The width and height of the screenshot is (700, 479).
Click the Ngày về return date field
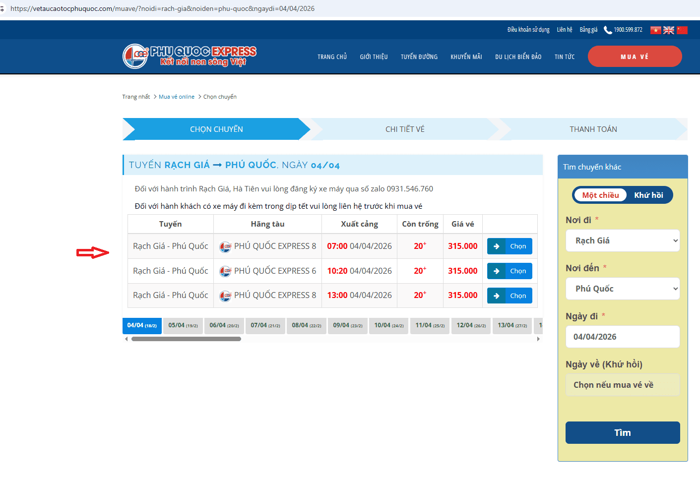tap(622, 385)
